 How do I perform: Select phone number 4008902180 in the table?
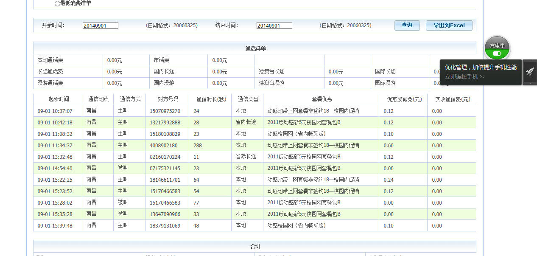pos(163,146)
